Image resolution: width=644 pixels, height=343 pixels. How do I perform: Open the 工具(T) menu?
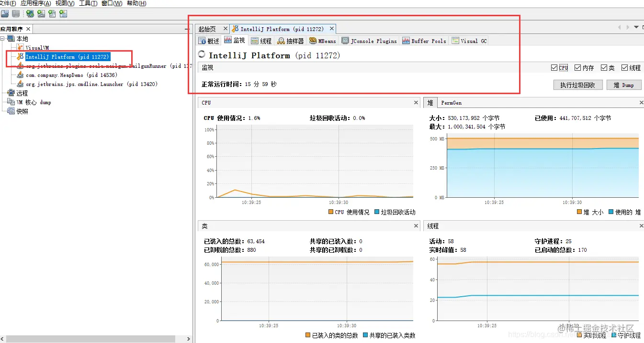(x=88, y=3)
